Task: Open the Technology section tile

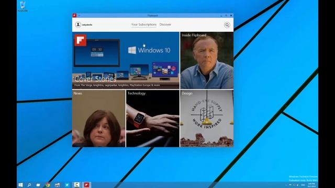Action: (x=153, y=119)
